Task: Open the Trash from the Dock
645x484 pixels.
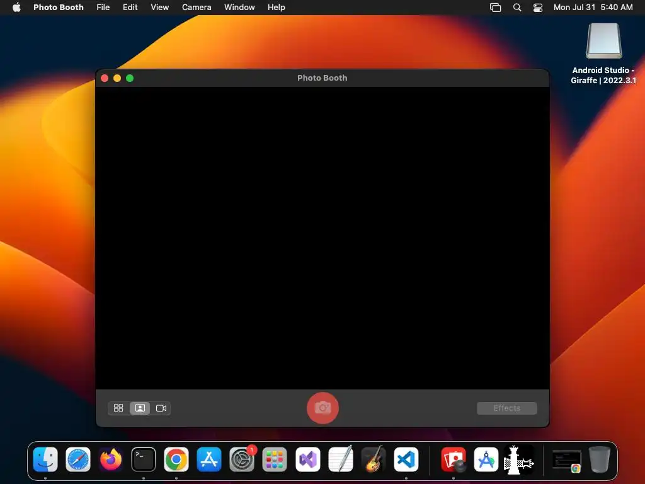Action: pos(600,459)
